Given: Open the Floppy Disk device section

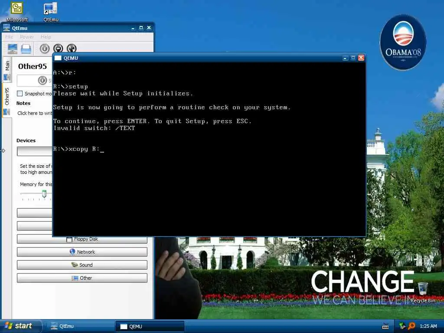Looking at the screenshot, I should tap(82, 239).
